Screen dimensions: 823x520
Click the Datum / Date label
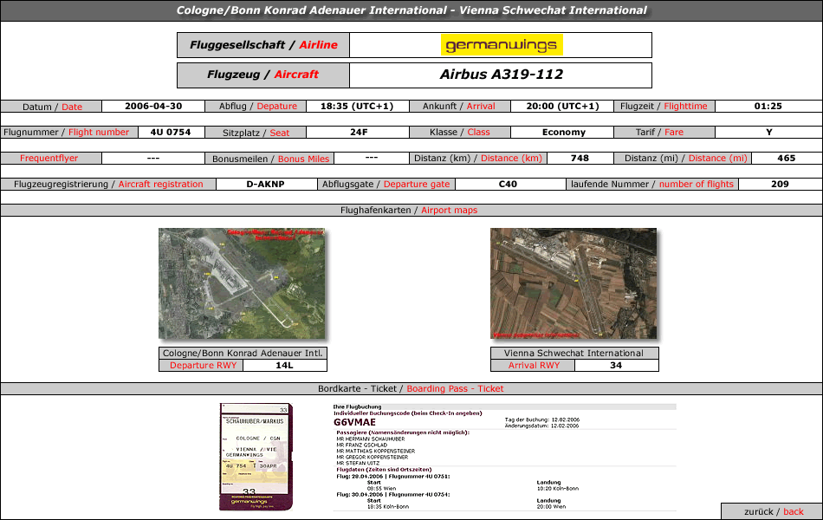coord(51,107)
